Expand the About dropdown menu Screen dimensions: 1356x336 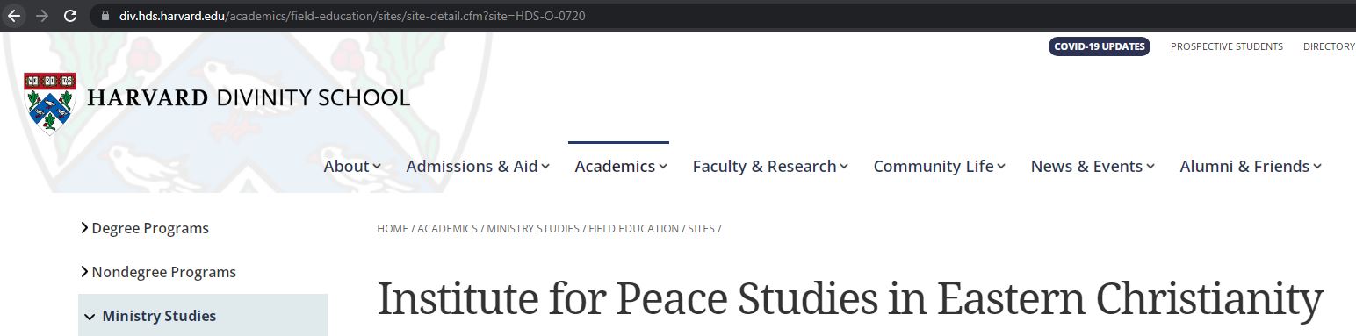tap(352, 166)
